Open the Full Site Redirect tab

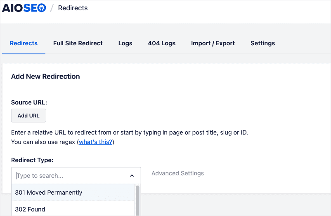(78, 43)
